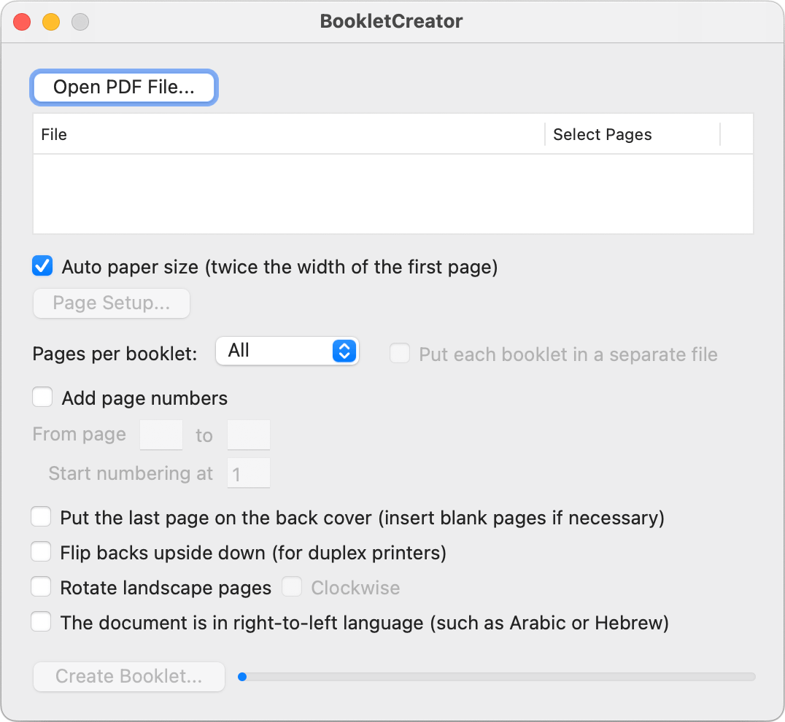Open the Page Setup dialog button
Image resolution: width=785 pixels, height=722 pixels.
[x=111, y=303]
